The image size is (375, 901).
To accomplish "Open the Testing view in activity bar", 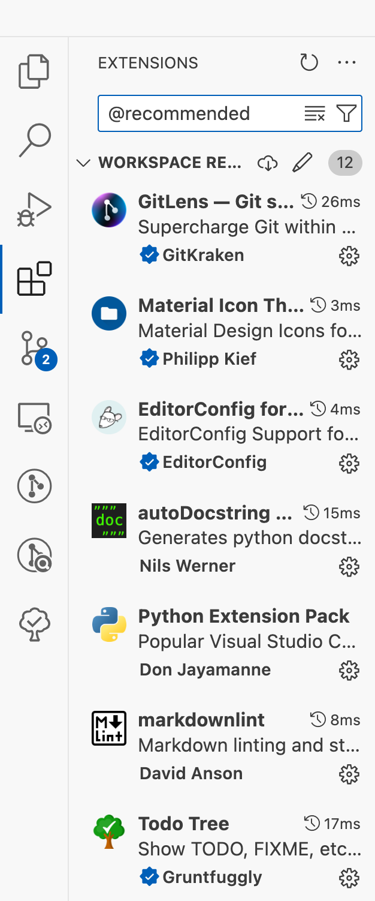I will coord(34,624).
